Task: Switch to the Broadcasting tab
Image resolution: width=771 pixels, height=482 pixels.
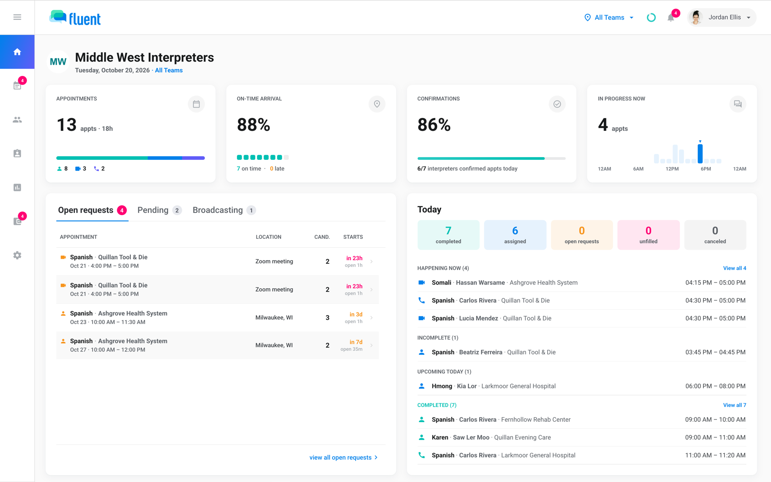Action: [224, 210]
